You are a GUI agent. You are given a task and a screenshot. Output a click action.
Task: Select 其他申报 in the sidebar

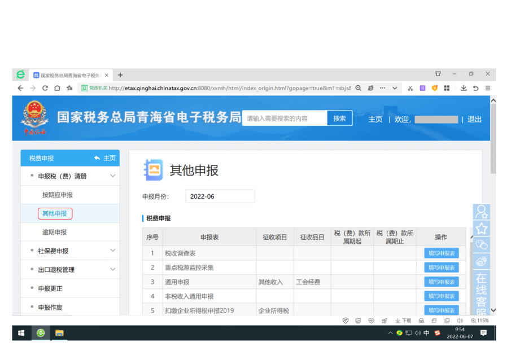pos(55,213)
